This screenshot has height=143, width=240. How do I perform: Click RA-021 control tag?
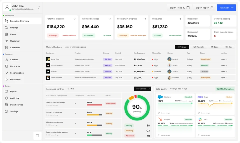pyautogui.click(x=108, y=65)
